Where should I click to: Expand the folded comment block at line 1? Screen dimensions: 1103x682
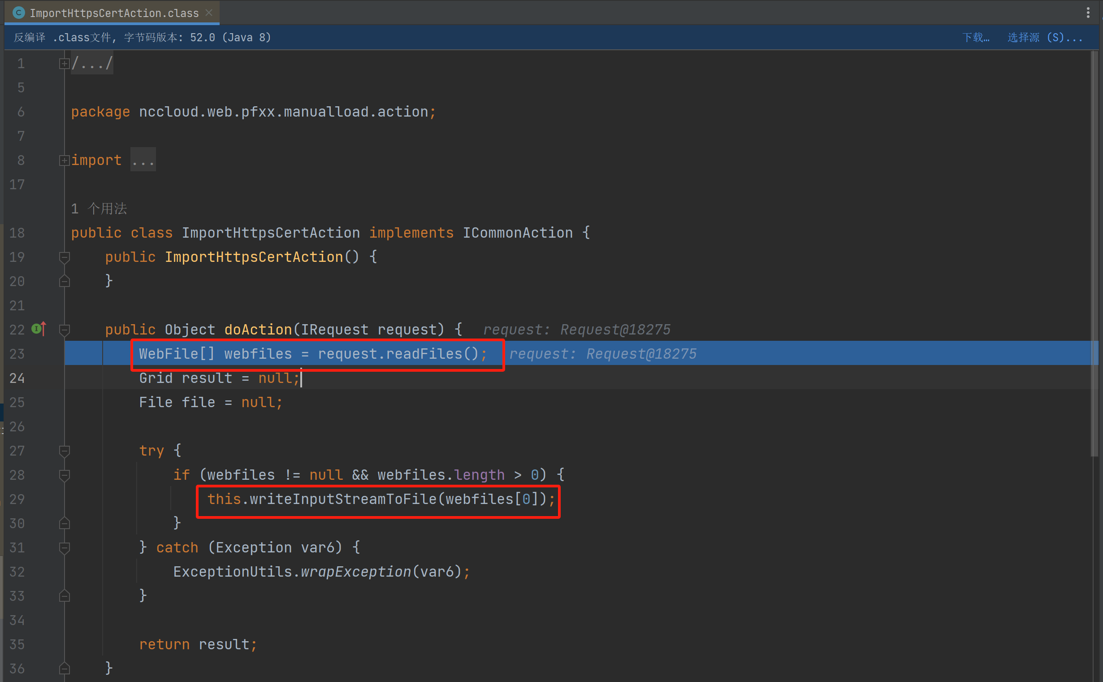pos(64,64)
